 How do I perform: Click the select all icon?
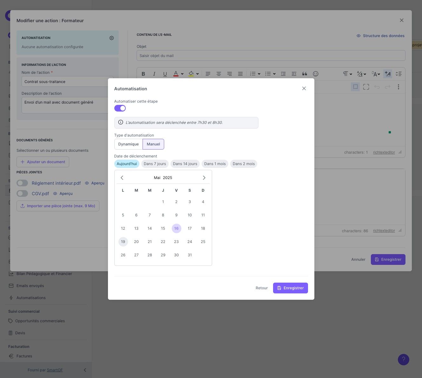tap(355, 86)
